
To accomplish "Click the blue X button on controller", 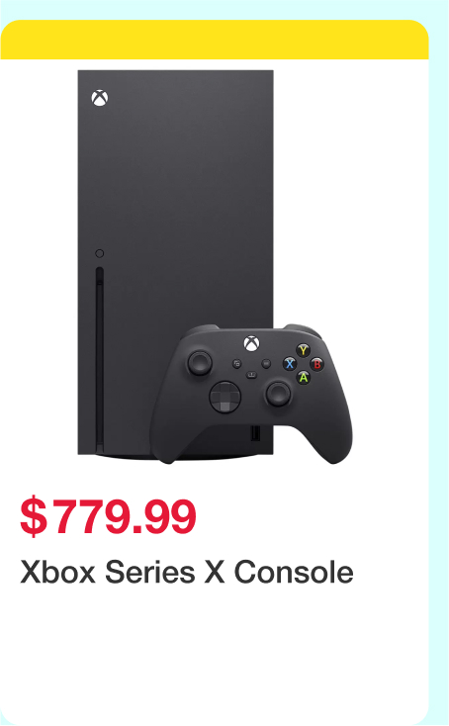I will coord(290,364).
